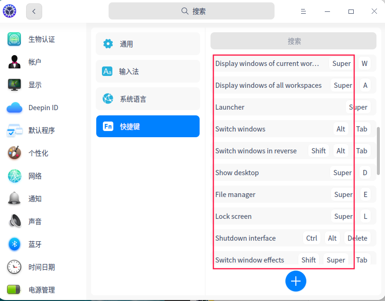385x301 pixels.
Task: Click Shift key in Switch window effects row
Action: pos(308,260)
